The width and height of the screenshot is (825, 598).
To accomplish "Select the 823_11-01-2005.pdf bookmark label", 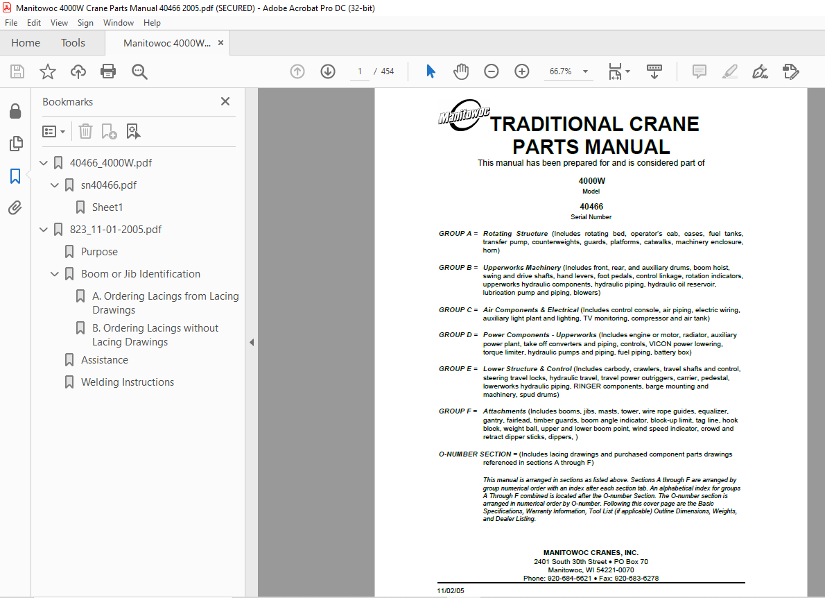I will [x=116, y=230].
